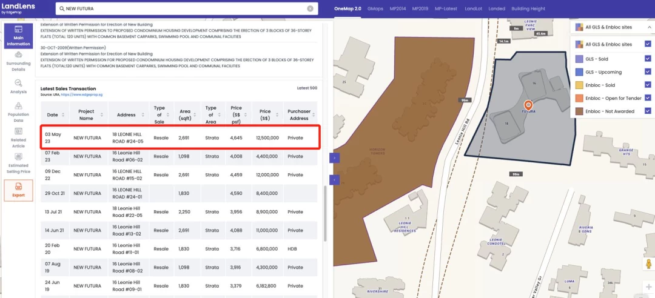Viewport: 655px width, 298px height.
Task: Switch to MP2014 tab
Action: pyautogui.click(x=398, y=8)
